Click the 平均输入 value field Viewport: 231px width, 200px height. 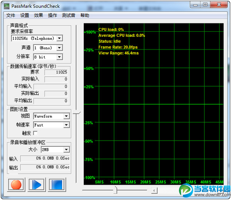pyautogui.click(x=50, y=87)
